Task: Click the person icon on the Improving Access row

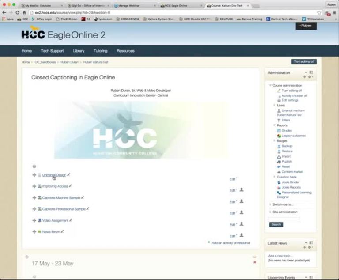Action: click(242, 190)
